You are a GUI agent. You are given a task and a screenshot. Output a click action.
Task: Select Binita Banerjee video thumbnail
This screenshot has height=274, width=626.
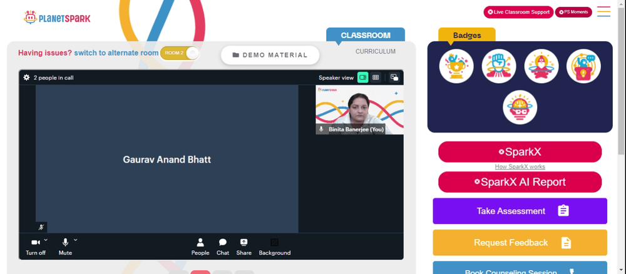(359, 109)
